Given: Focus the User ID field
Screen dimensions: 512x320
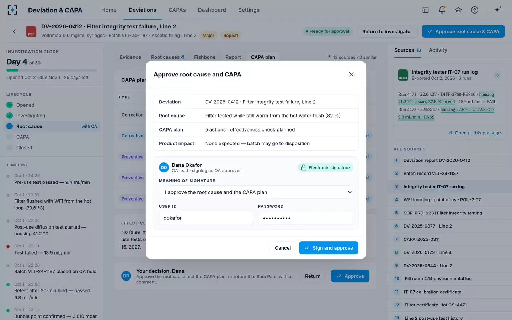Looking at the screenshot, I should [x=206, y=218].
